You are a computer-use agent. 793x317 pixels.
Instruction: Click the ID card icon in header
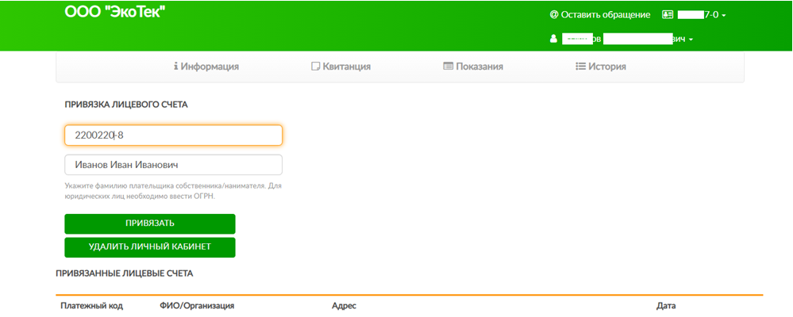(x=667, y=15)
